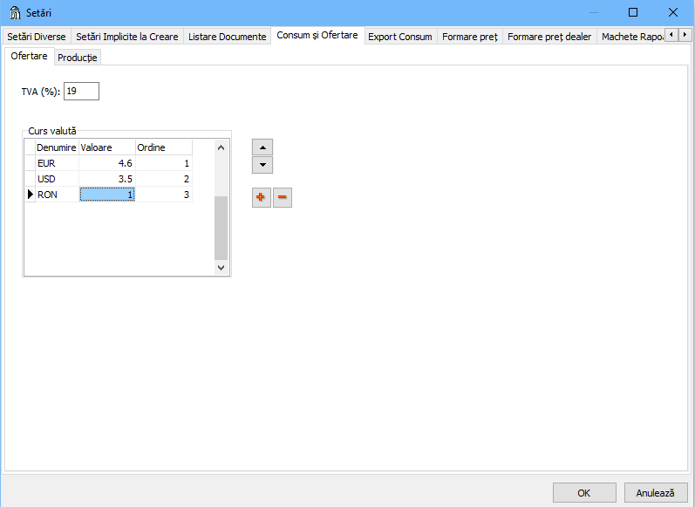
Task: Switch to the Setări Diverse tab
Action: coord(36,37)
